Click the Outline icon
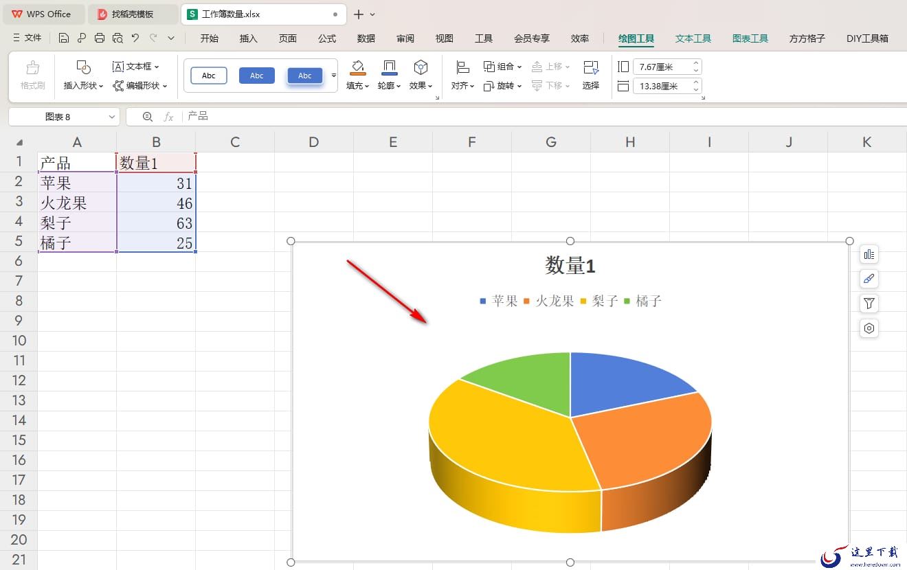Image resolution: width=907 pixels, height=570 pixels. pyautogui.click(x=390, y=67)
